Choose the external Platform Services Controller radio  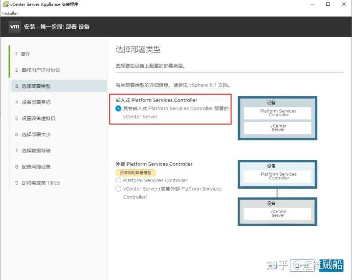(118, 180)
